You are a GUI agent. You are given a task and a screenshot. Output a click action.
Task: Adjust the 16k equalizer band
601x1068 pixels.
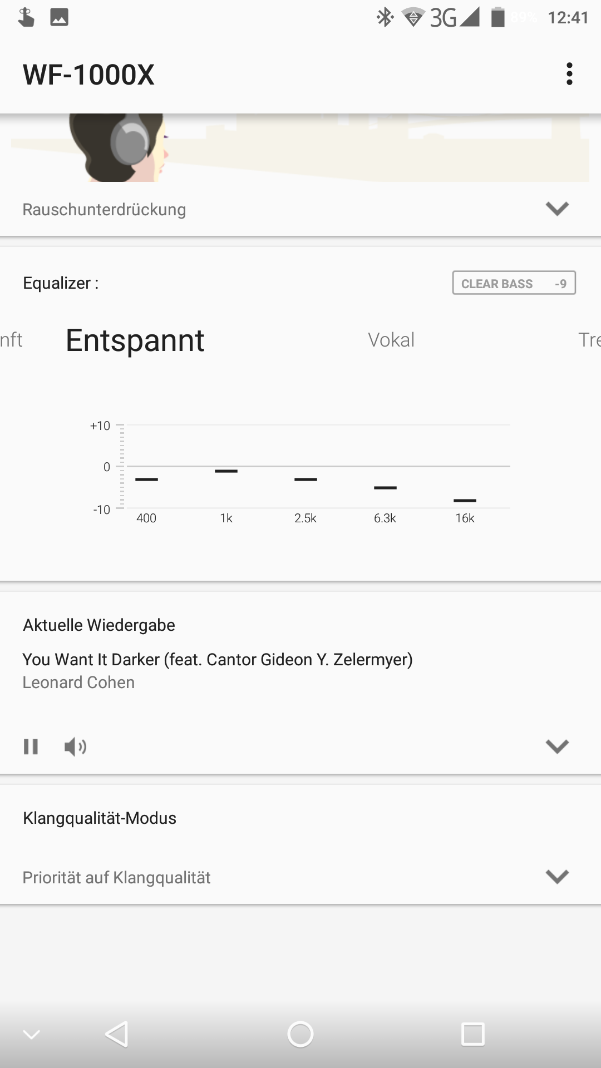tap(465, 500)
